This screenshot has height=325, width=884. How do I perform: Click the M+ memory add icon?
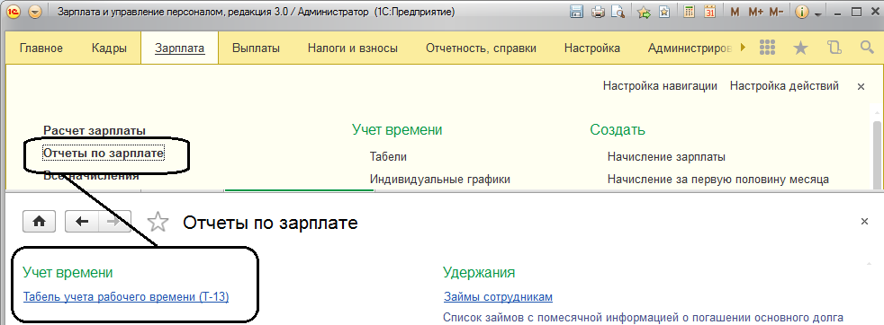coord(755,12)
